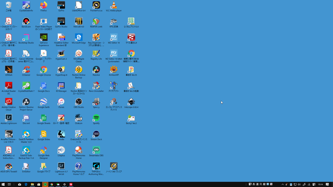This screenshot has width=333, height=187.
Task: Click the CCleaner desktop icon
Action: coord(26,70)
